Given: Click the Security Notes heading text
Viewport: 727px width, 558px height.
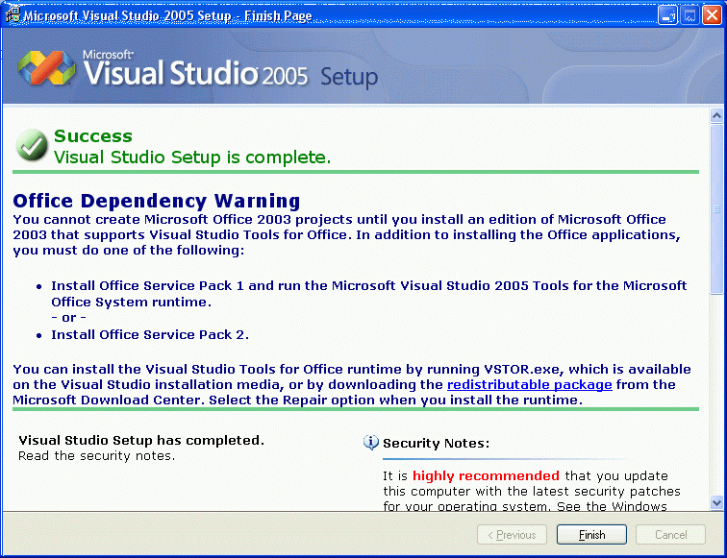Looking at the screenshot, I should (x=436, y=444).
